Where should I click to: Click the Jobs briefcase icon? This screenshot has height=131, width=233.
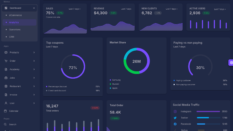tap(6, 78)
